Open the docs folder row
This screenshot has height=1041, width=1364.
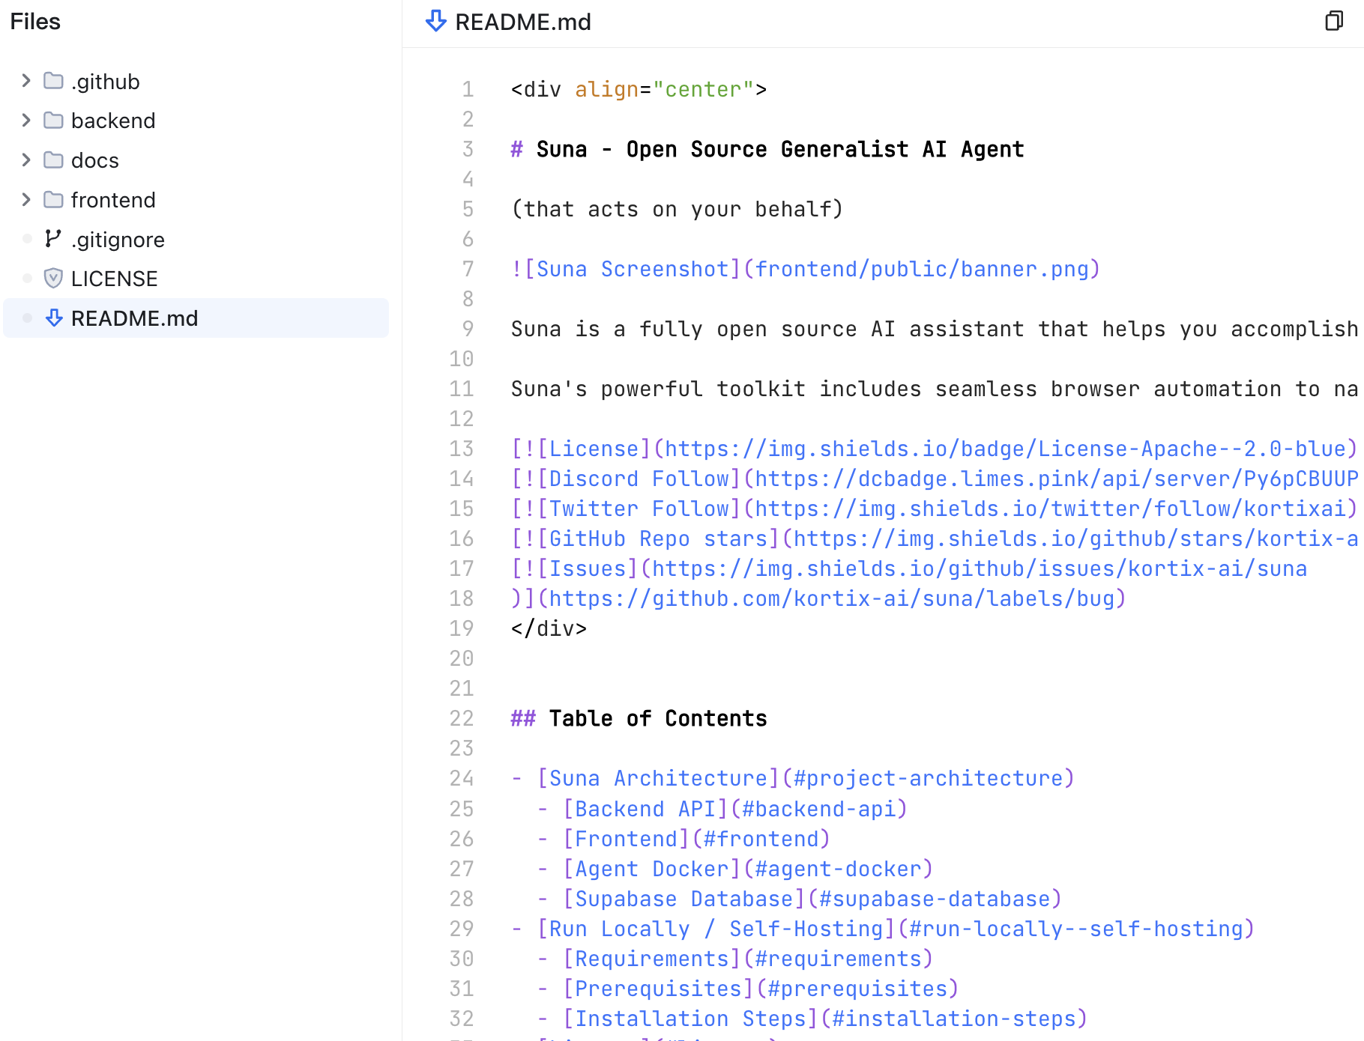coord(196,160)
